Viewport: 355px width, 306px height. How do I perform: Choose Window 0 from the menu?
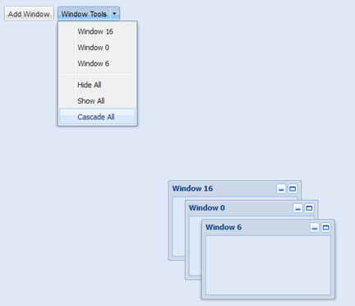point(97,48)
